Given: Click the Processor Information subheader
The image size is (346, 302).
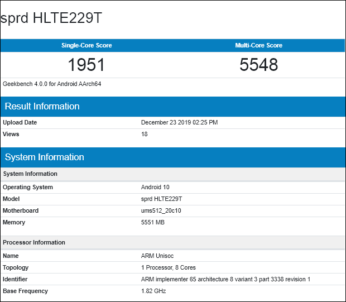Looking at the screenshot, I should (34, 242).
